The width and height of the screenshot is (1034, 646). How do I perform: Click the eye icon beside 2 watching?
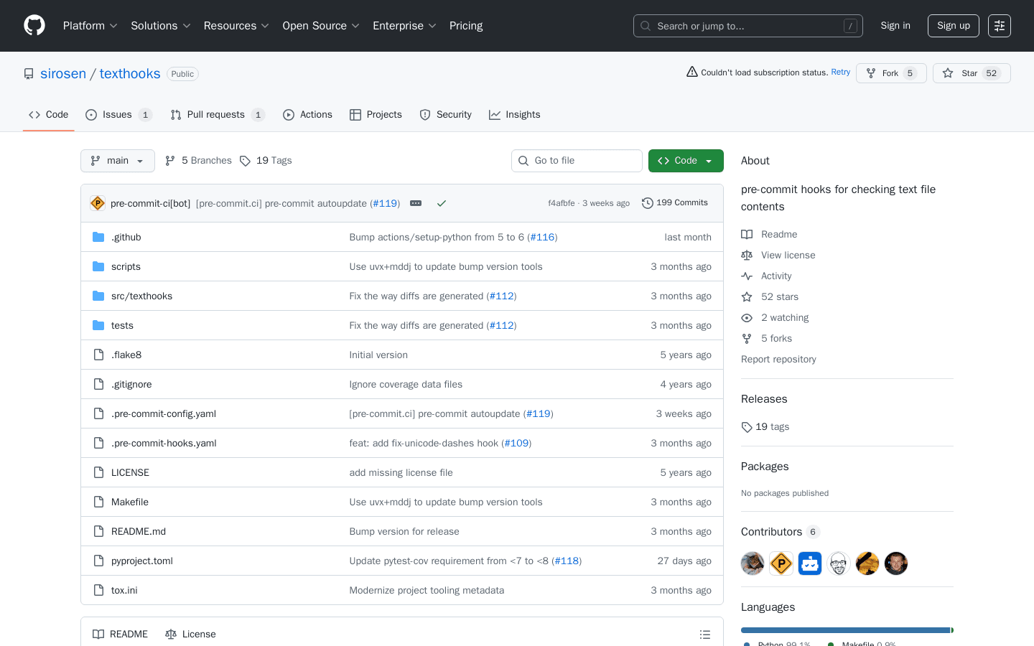[x=747, y=317]
